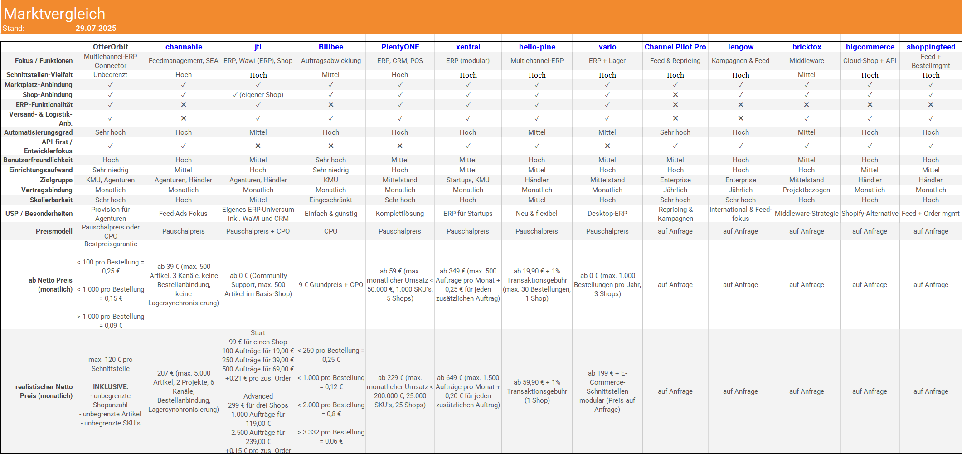Select the OtterOrbit column header cell
This screenshot has height=454, width=962.
click(x=111, y=47)
